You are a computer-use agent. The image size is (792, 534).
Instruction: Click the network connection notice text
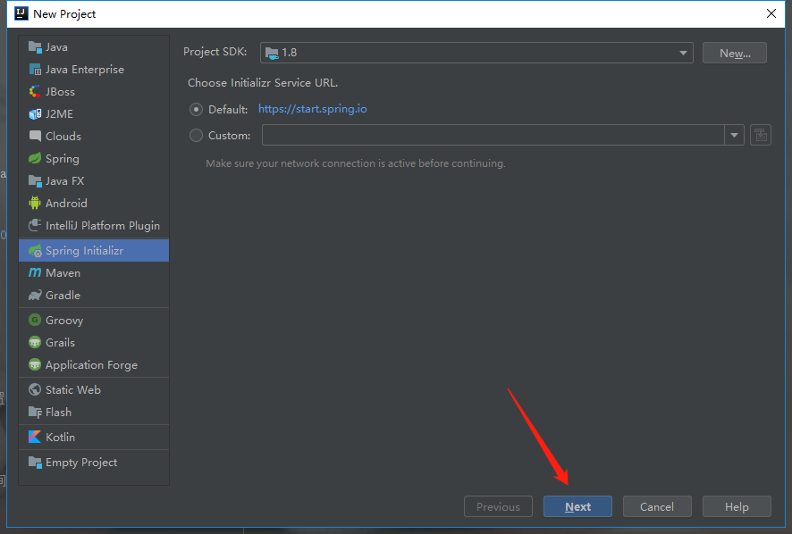point(356,163)
